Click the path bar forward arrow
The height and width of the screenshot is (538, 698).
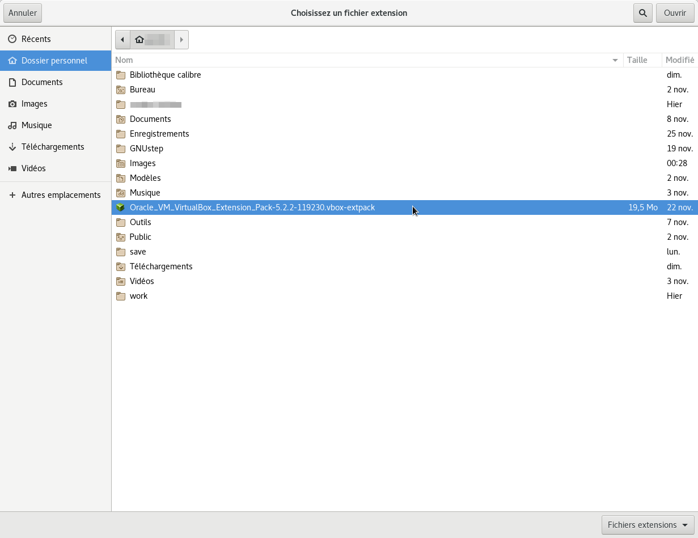(181, 40)
